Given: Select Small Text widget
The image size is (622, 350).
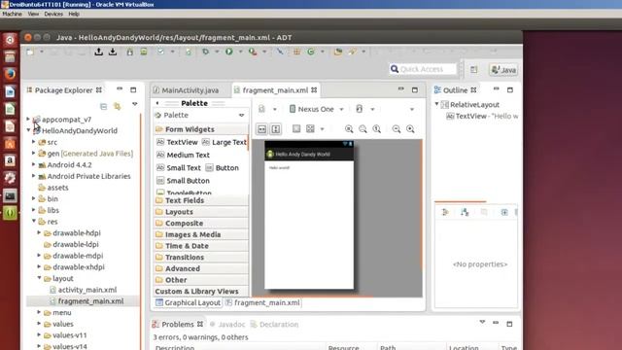Looking at the screenshot, I should [x=179, y=168].
